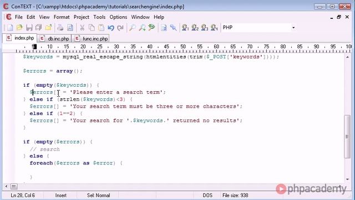Screen dimensions: 355x200
Task: Save the file with the floppy disk icon
Action: 29,28
